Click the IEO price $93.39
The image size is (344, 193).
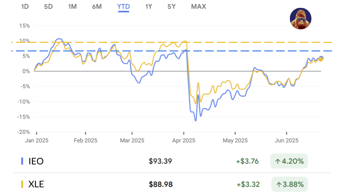click(x=161, y=161)
